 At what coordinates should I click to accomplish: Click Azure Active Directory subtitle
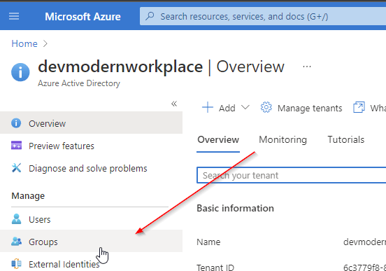(x=79, y=83)
